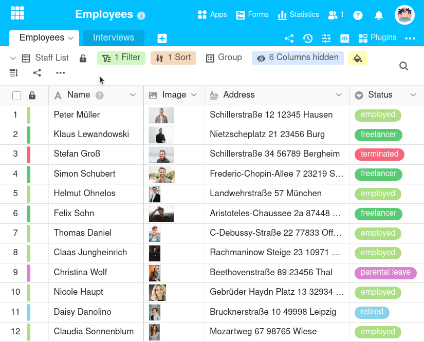
Task: Click Peter Müller's profile photo thumbnail
Action: point(161,115)
